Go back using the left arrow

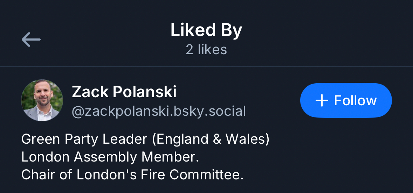coord(31,40)
